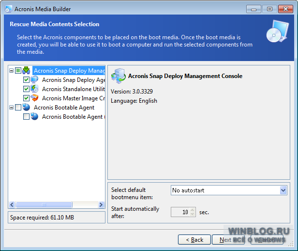Minimize the Acronis Media Builder window

click(253, 9)
